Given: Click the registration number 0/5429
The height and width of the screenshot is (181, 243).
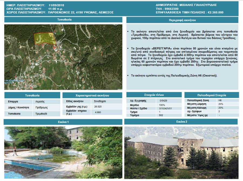Looking at the screenshot, I should [163, 101].
